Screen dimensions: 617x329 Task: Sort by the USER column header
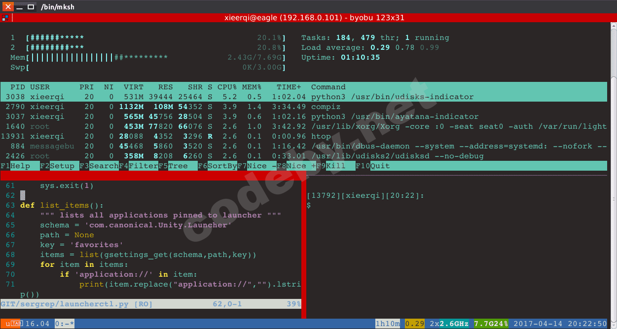tap(40, 87)
